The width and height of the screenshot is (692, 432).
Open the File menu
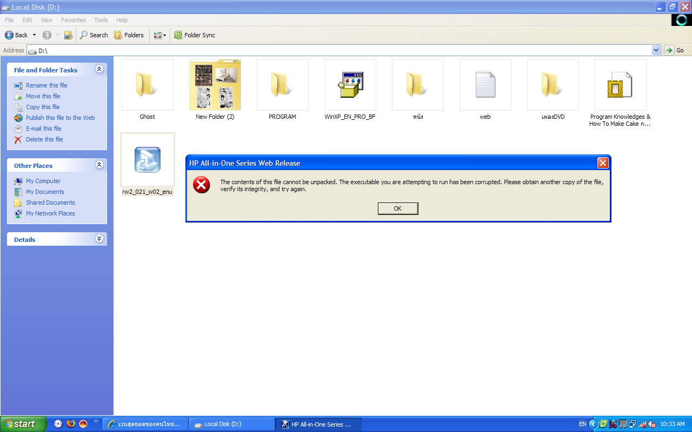pos(9,20)
